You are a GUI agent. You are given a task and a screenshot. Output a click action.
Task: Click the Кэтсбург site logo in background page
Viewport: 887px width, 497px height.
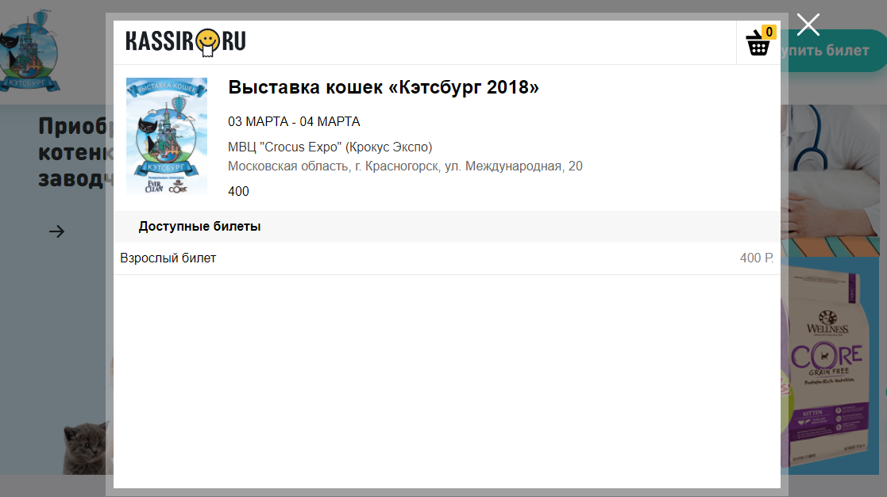point(29,51)
